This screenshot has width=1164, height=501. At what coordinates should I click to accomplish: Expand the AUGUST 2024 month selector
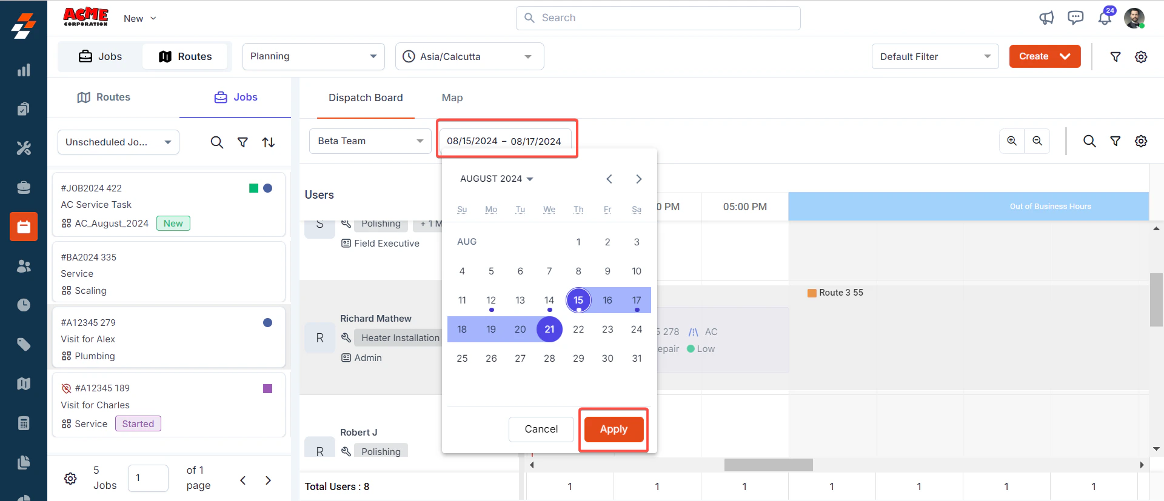tap(497, 179)
